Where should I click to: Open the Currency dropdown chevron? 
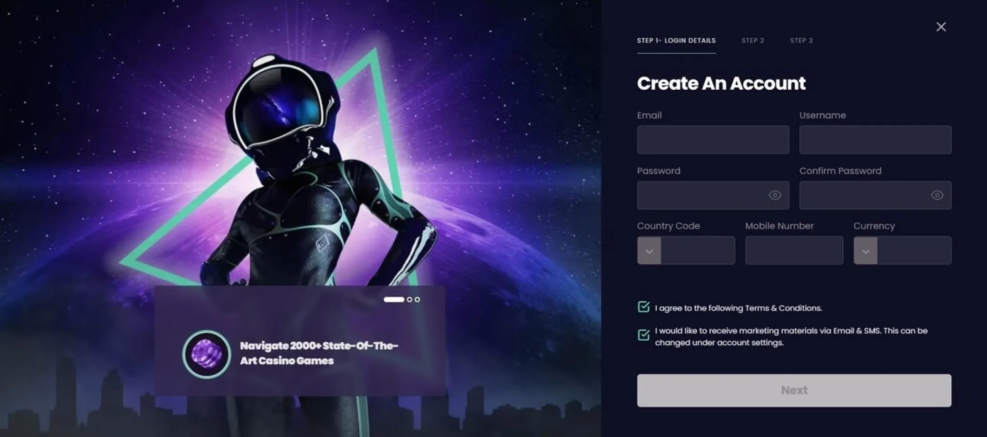click(866, 251)
